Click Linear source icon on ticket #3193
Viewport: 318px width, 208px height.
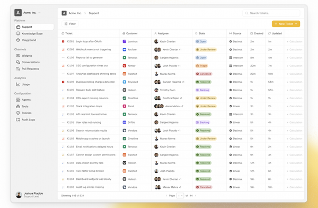[231, 106]
